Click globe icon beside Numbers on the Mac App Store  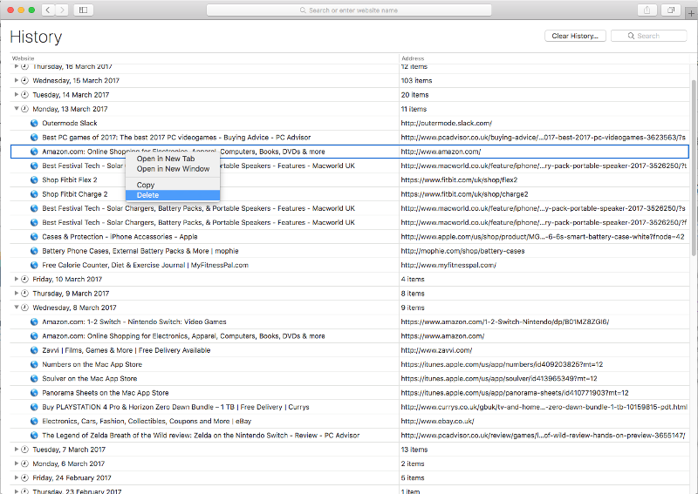tap(34, 364)
